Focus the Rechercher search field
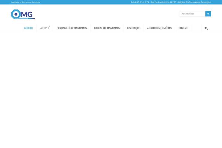The image size is (222, 148). point(192,14)
